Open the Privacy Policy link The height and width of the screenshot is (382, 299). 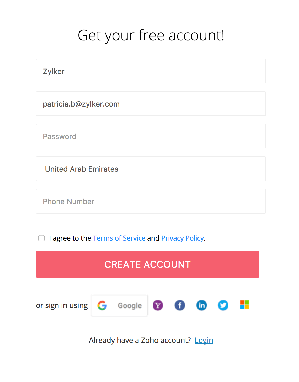[183, 238]
